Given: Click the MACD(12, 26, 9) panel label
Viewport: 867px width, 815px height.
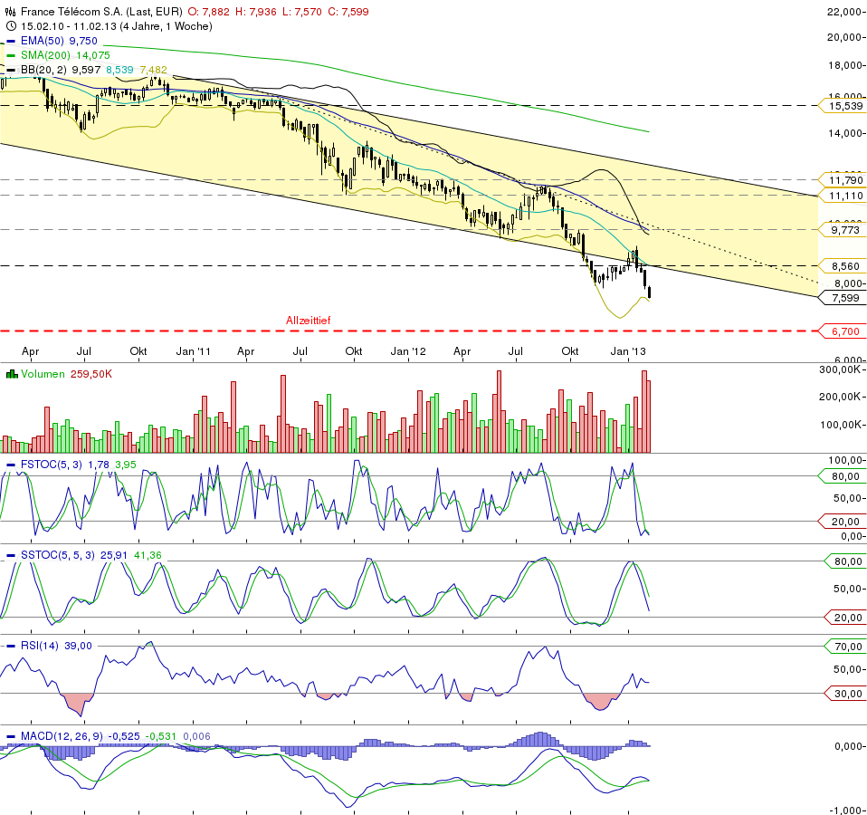Looking at the screenshot, I should click(x=62, y=736).
